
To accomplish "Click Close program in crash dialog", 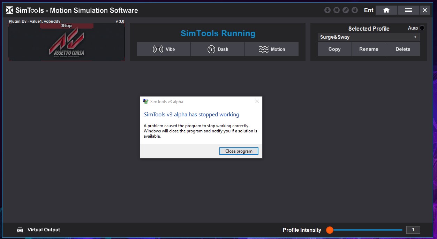I will pyautogui.click(x=239, y=151).
